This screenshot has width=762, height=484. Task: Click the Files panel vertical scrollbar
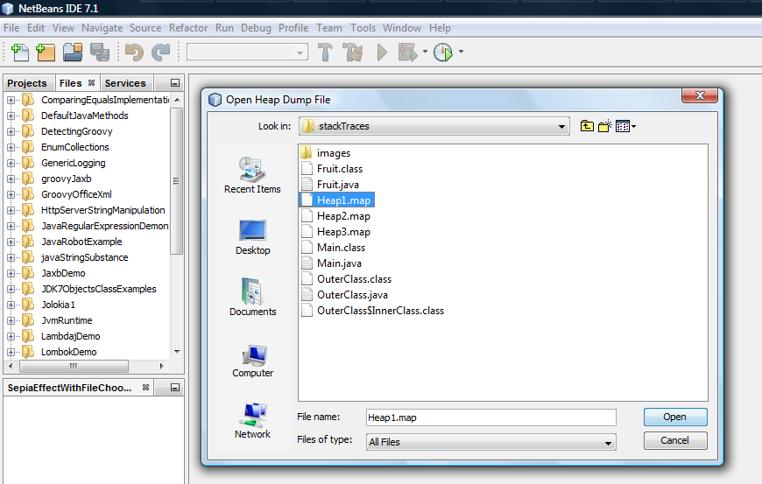click(x=177, y=180)
